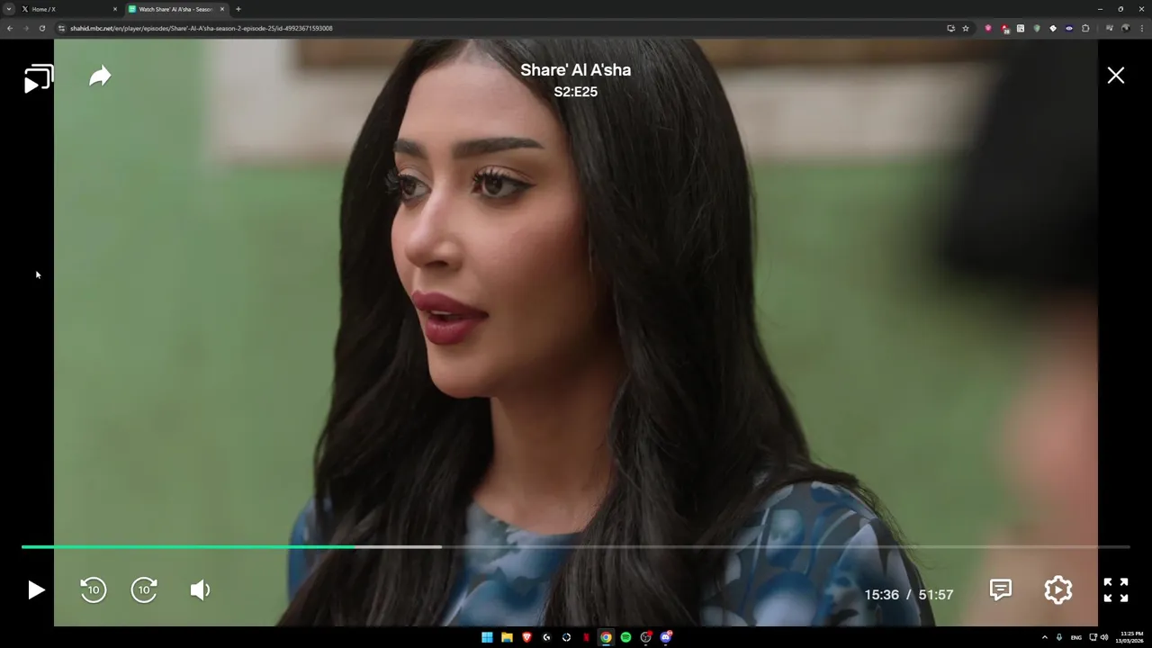Select the Watch Share' Al A'sha tab
Viewport: 1152px width, 648px height.
(175, 9)
